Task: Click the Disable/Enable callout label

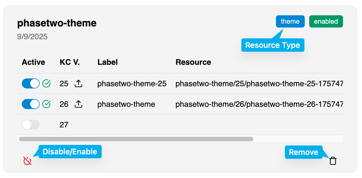Action: [70, 152]
